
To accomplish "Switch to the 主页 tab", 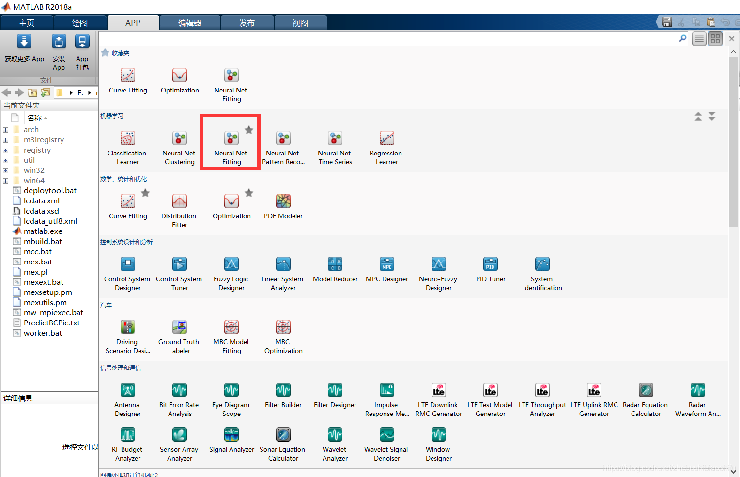I will click(x=27, y=23).
